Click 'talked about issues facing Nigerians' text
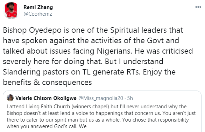Viewport: 205px width, 132px height. [x=67, y=51]
